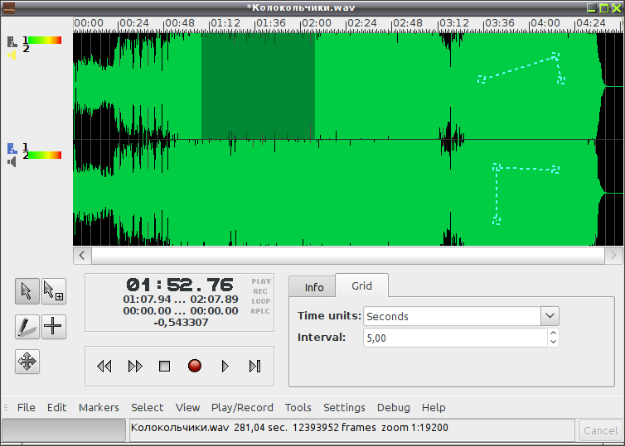625x446 pixels.
Task: Open the Select menu
Action: (x=147, y=407)
